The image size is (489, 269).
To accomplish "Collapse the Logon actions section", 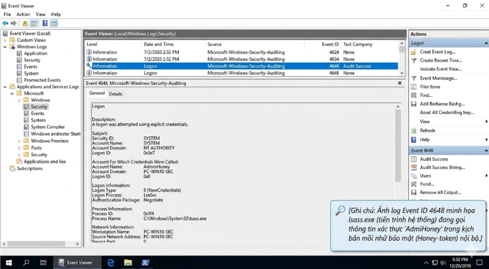I will click(486, 43).
